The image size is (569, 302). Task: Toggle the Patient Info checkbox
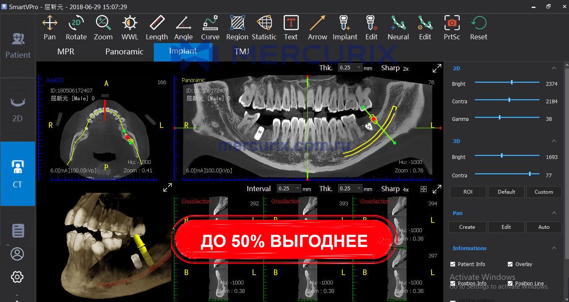[453, 264]
